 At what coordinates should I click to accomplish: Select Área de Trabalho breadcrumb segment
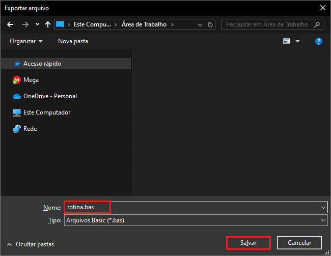click(144, 24)
